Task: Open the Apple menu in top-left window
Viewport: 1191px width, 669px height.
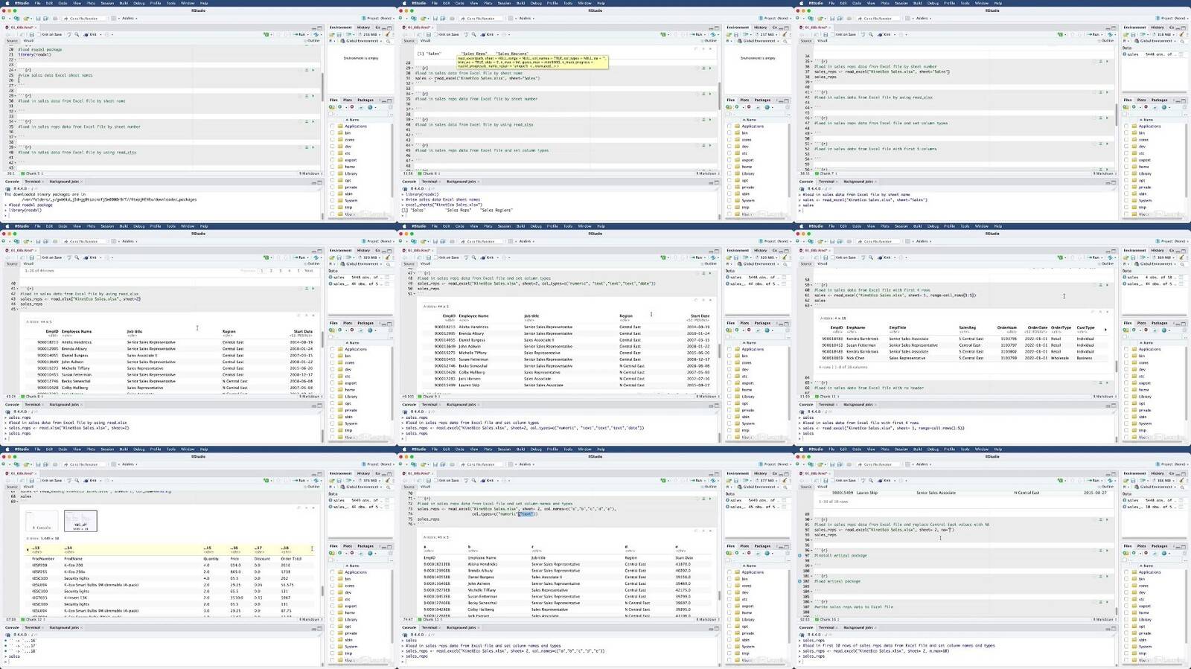Action: [x=7, y=3]
